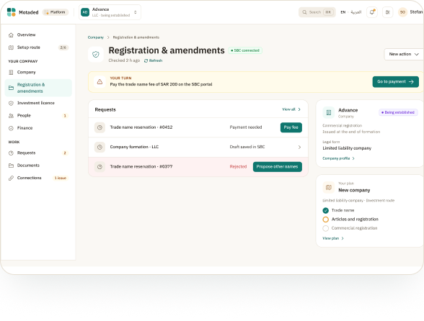Image resolution: width=424 pixels, height=321 pixels.
Task: Click the Requests clock icon in sidebar
Action: pyautogui.click(x=11, y=153)
